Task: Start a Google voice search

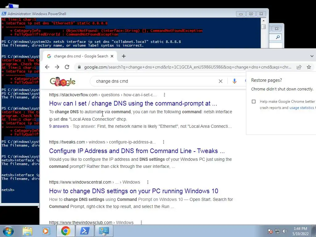Action: coord(235,81)
